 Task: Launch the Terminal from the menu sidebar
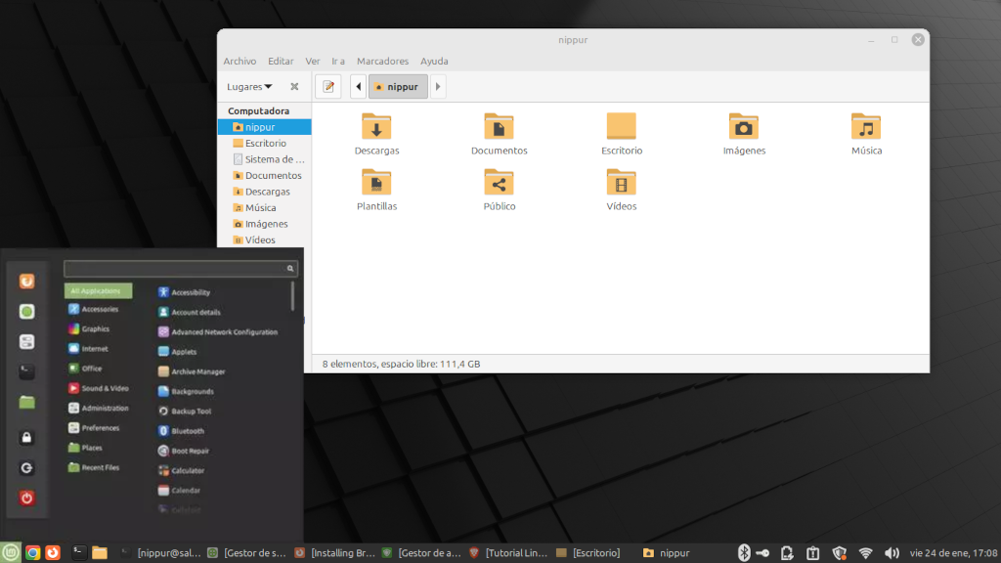coord(26,371)
